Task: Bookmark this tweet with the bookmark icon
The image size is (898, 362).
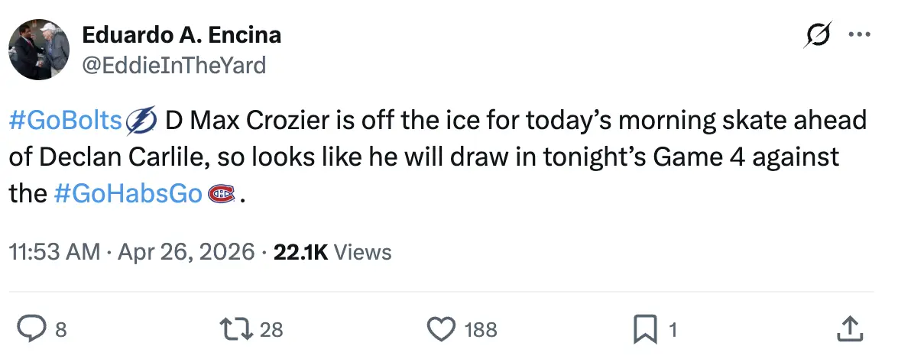Action: (647, 329)
